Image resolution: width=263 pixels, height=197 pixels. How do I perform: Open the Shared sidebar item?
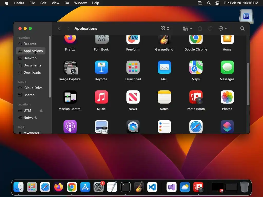click(31, 95)
